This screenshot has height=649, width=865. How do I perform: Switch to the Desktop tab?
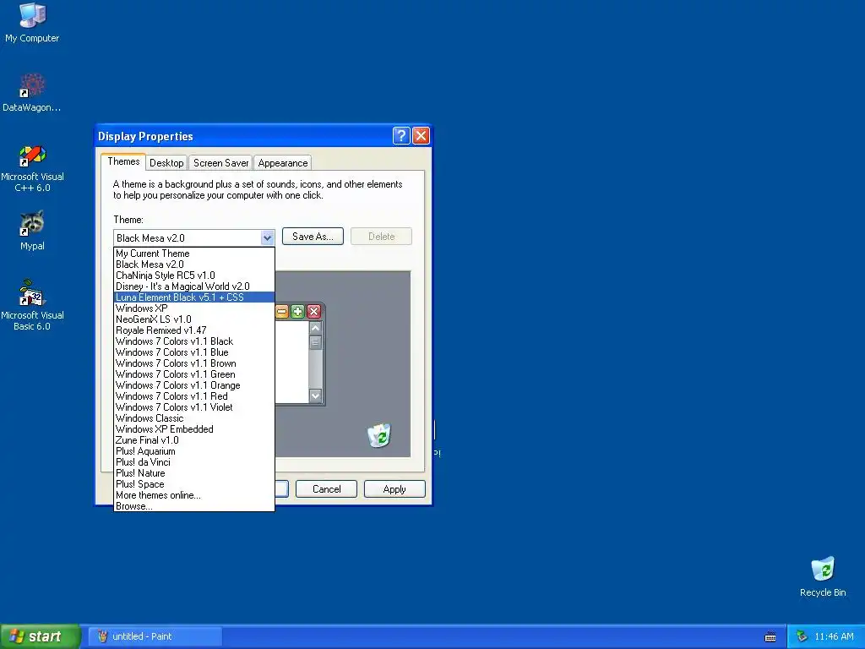pyautogui.click(x=166, y=163)
